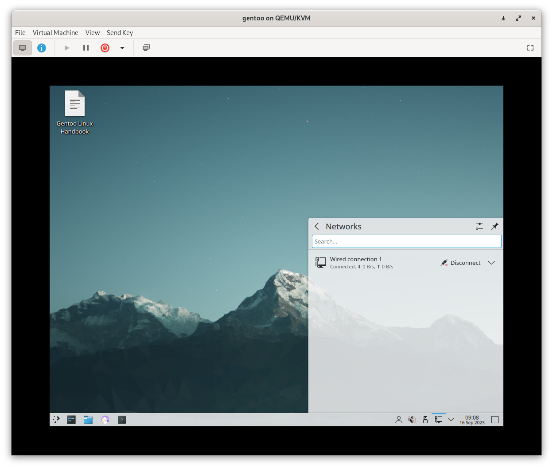Shut down the virtual machine

(x=105, y=48)
